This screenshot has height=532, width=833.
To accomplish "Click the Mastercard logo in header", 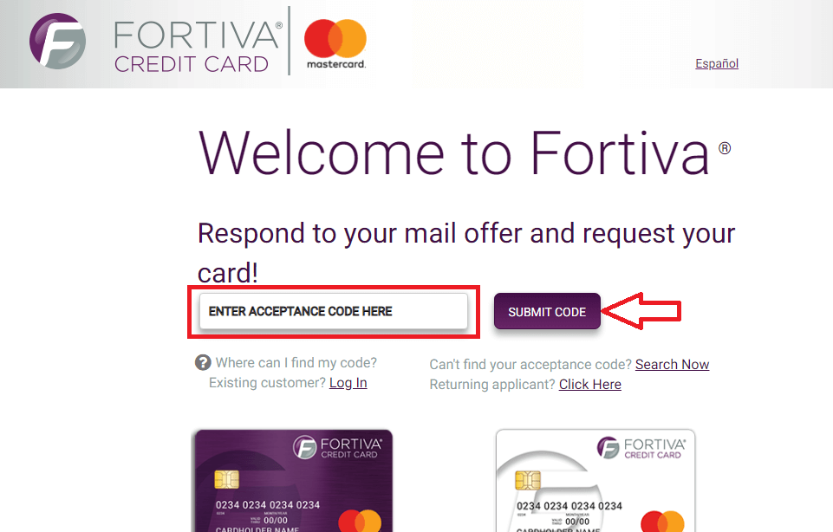I will coord(335,44).
